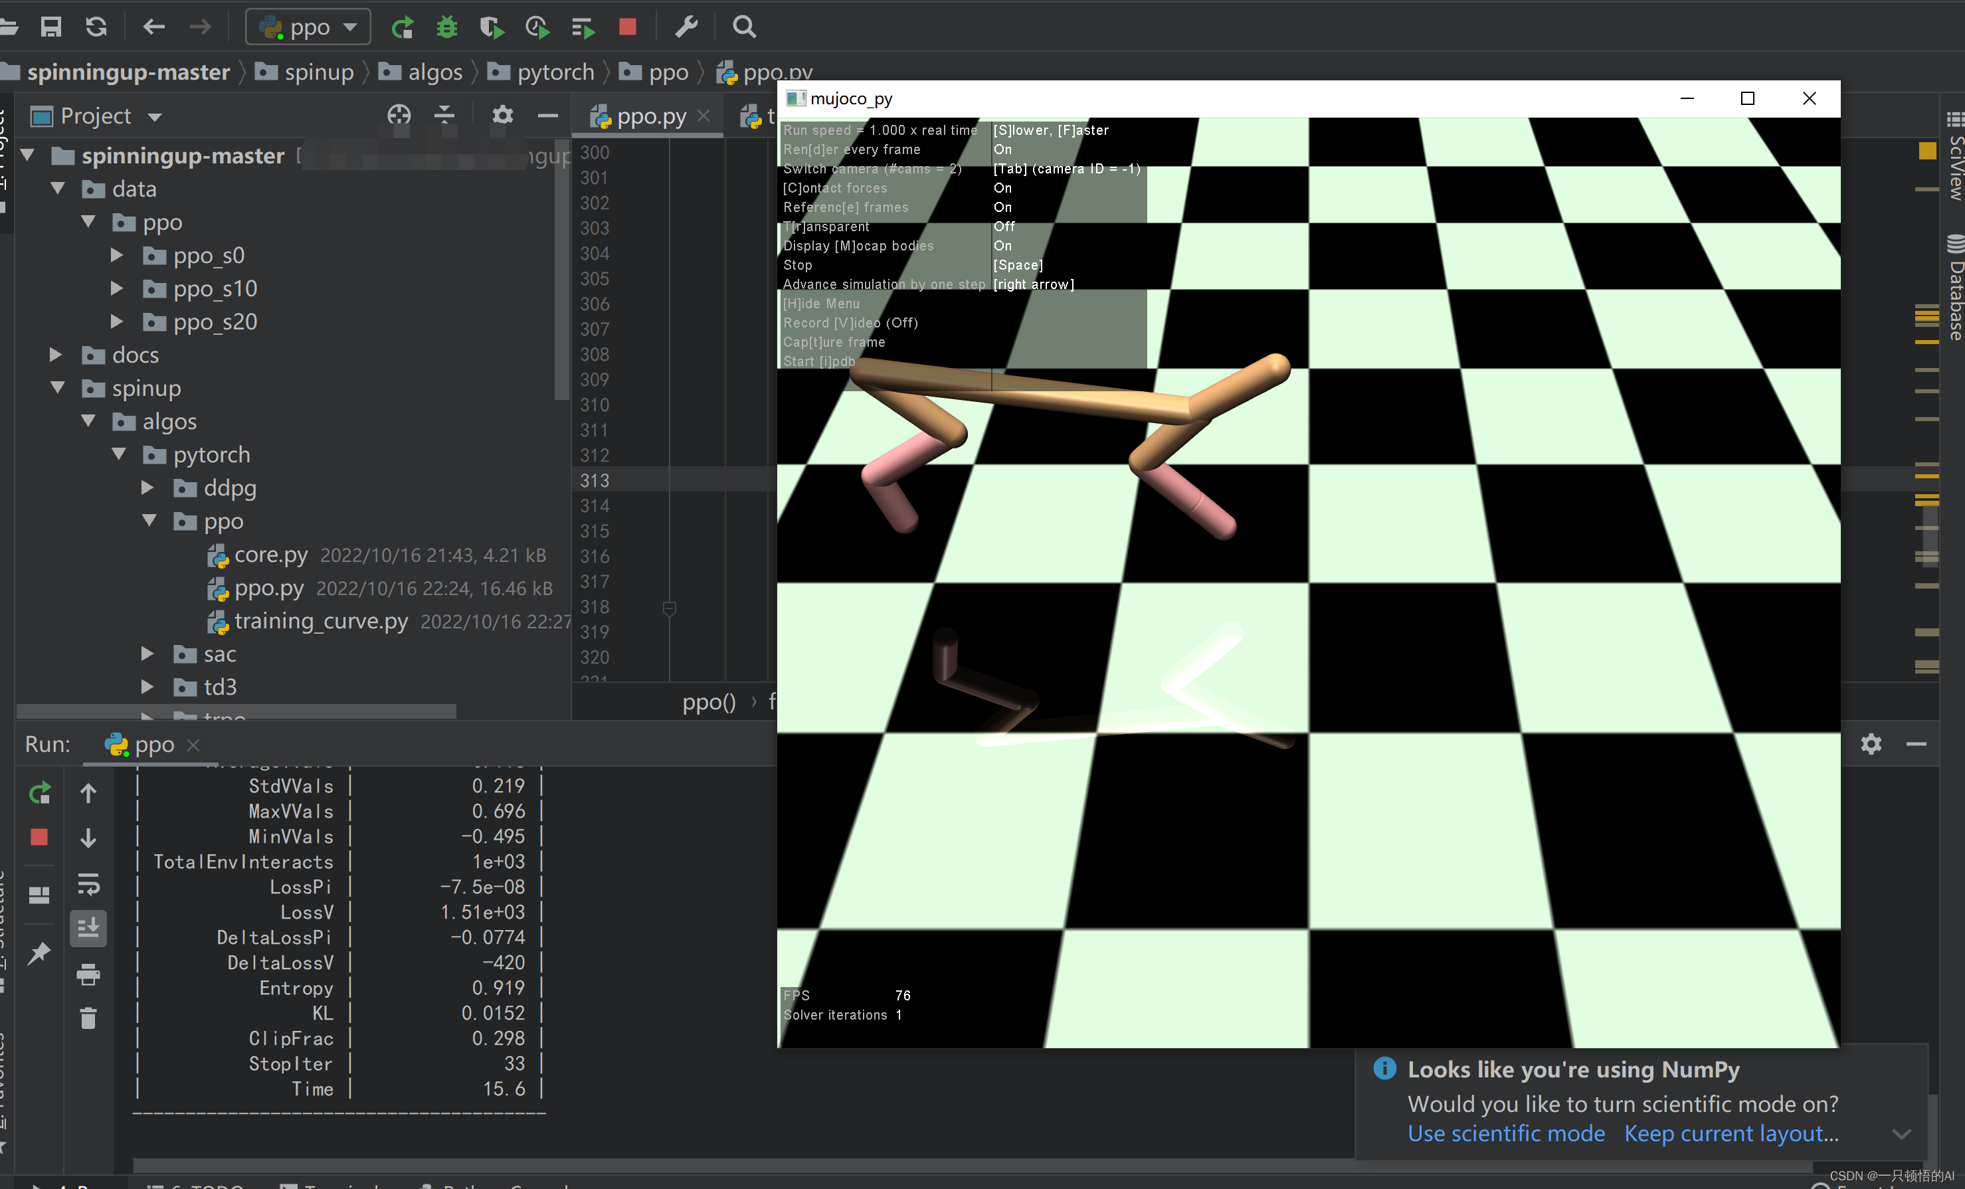1965x1189 pixels.
Task: Expand the ppo_s10 folder
Action: pos(117,289)
